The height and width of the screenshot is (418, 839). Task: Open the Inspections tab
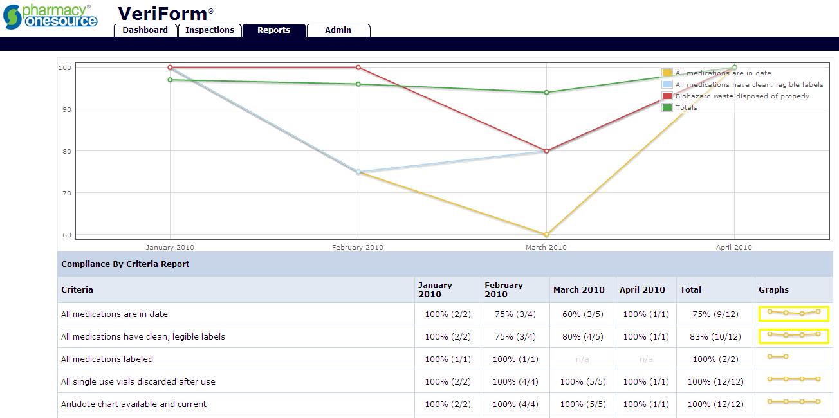point(210,30)
